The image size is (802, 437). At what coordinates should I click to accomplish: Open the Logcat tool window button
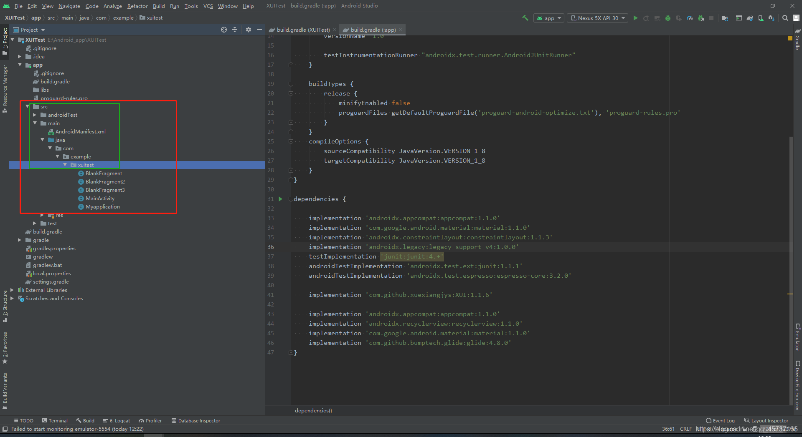click(x=117, y=421)
